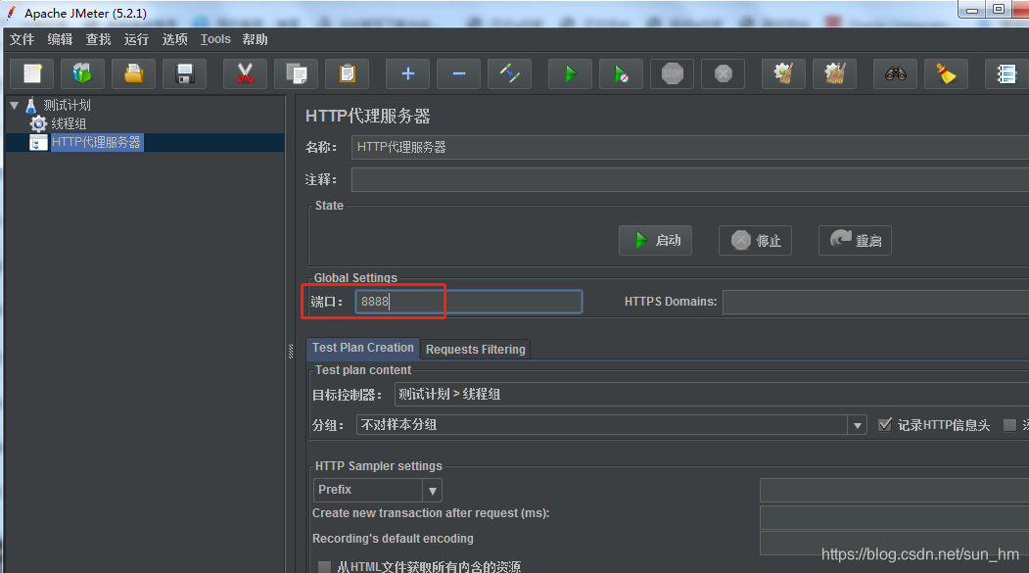Select the 测试计划 tree node
Viewport: 1029px width, 573px height.
67,105
